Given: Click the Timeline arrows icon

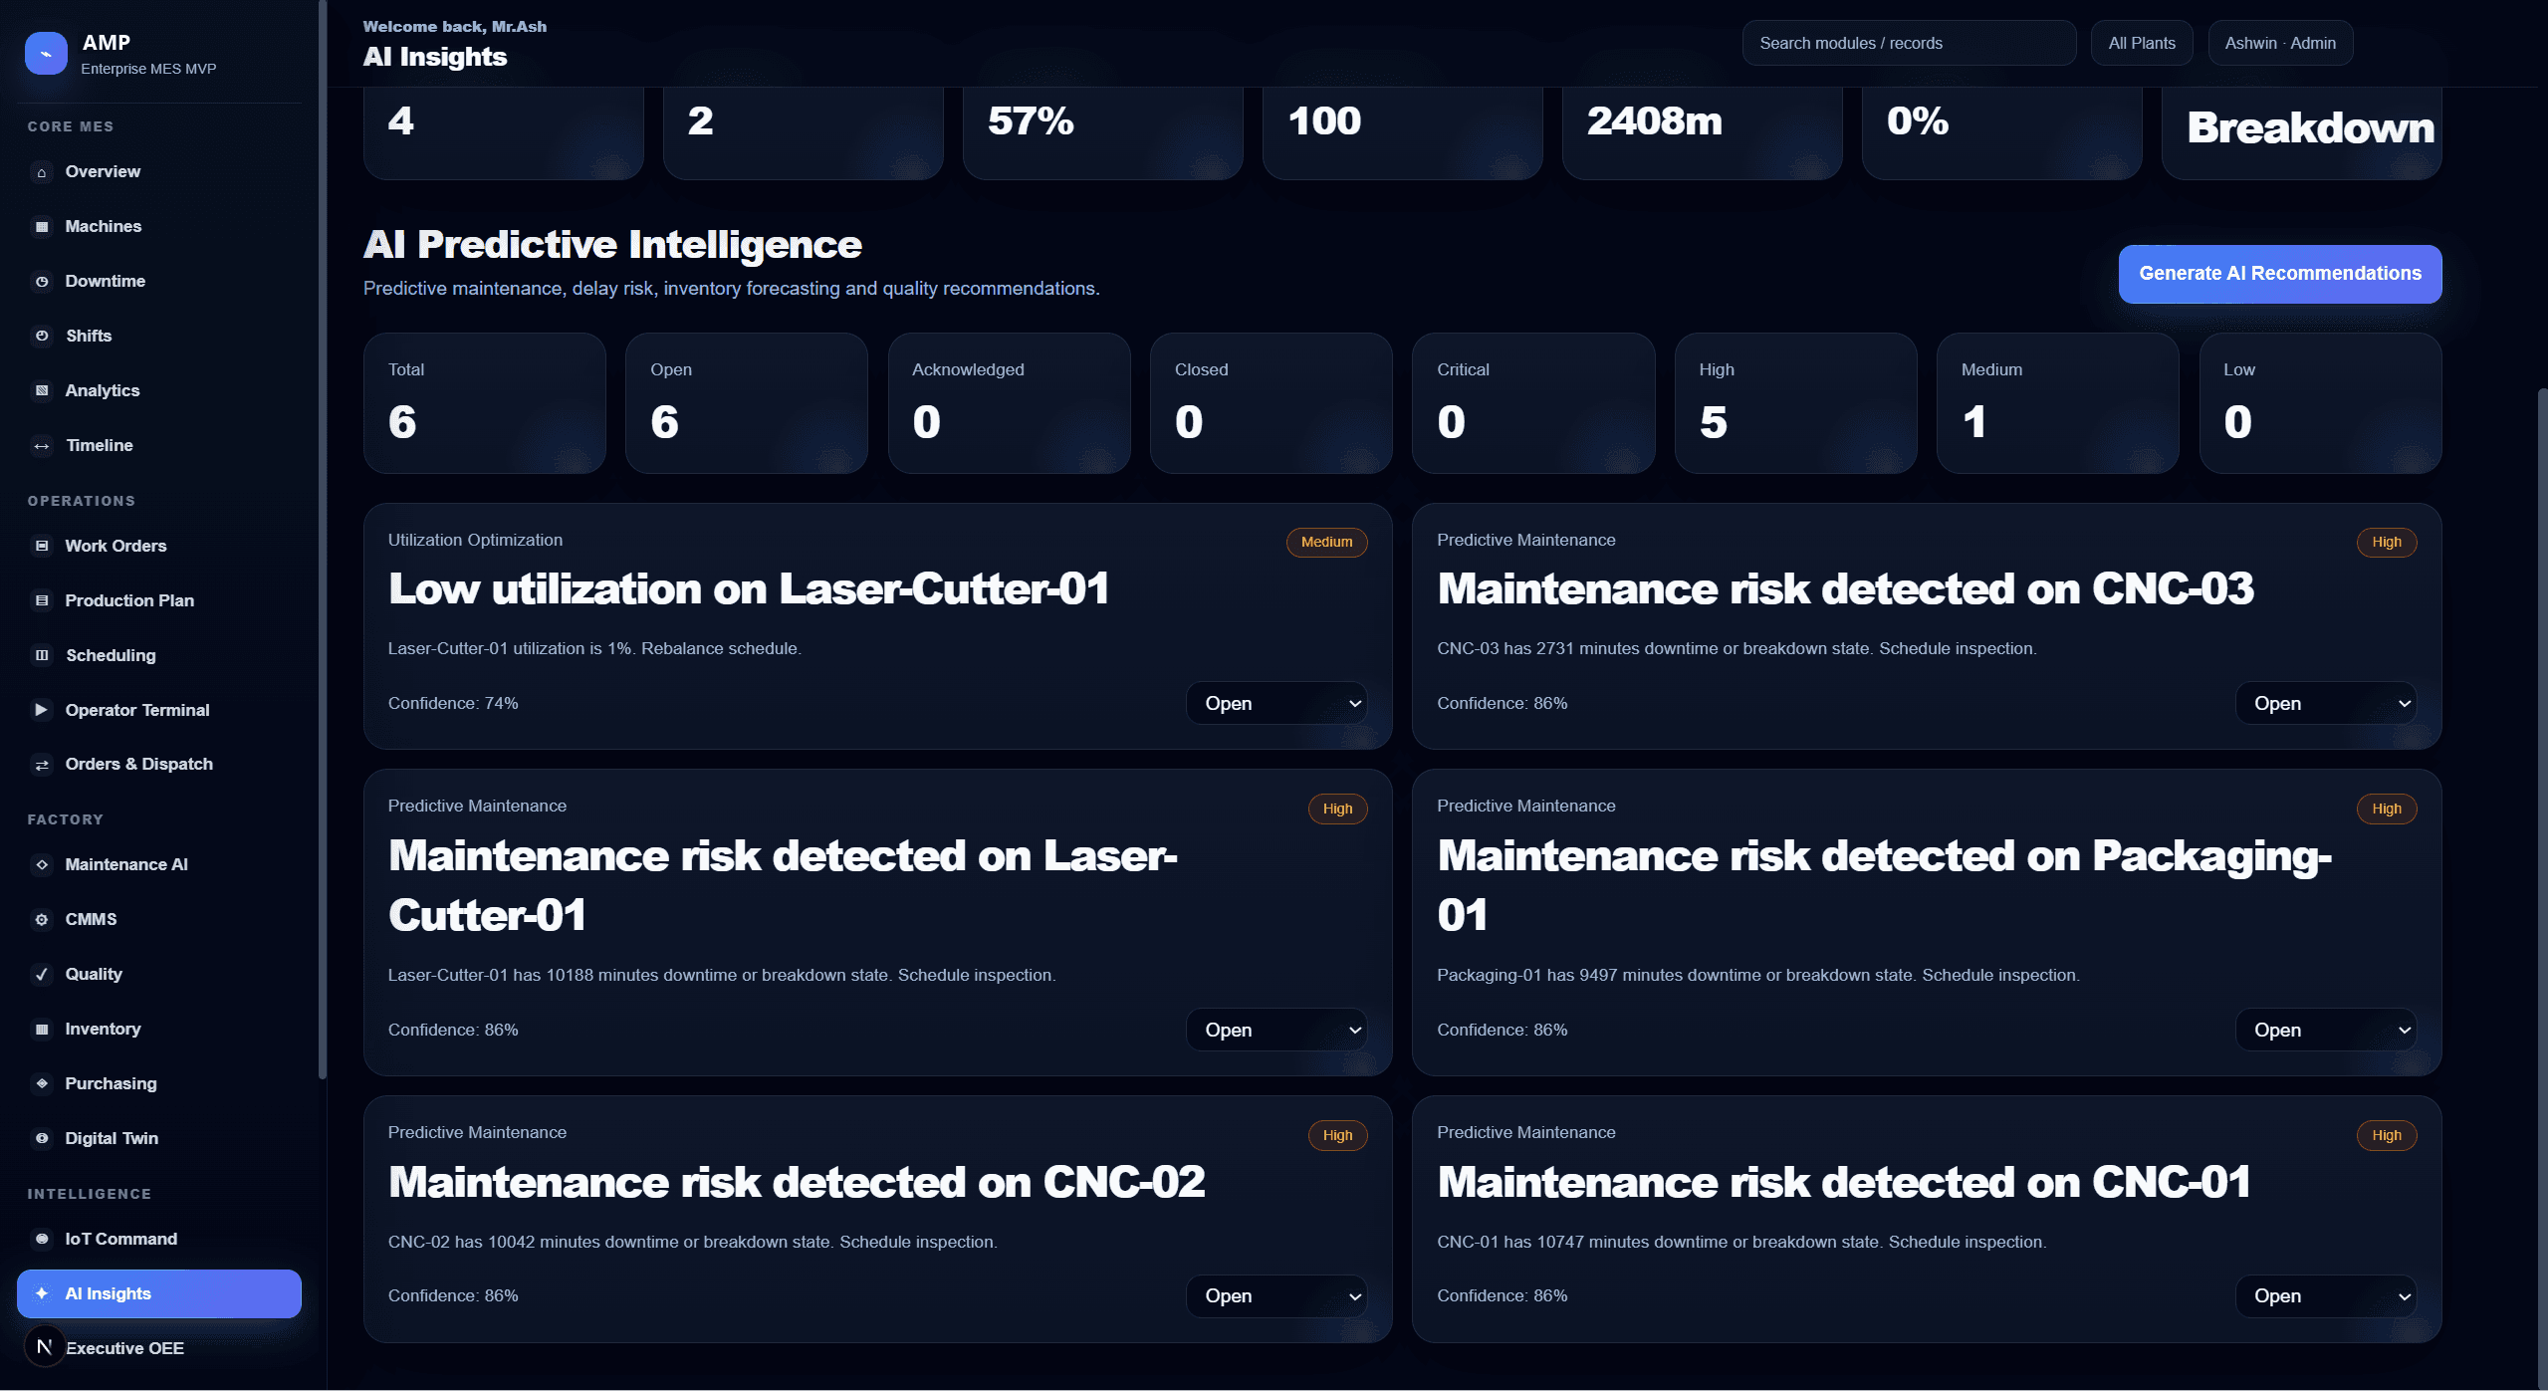Looking at the screenshot, I should pyautogui.click(x=42, y=446).
